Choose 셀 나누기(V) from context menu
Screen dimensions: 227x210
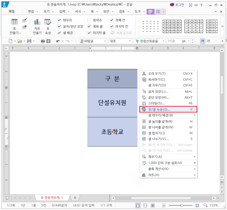168,139
